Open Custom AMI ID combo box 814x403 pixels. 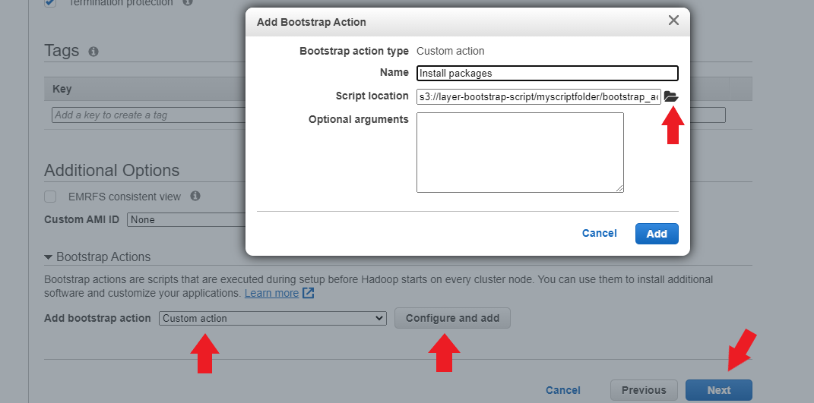click(x=186, y=219)
